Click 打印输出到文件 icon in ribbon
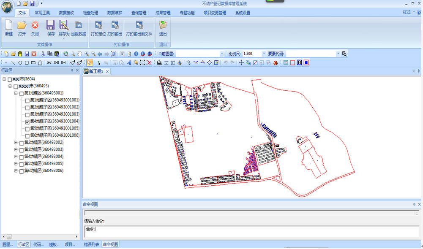 click(x=139, y=28)
